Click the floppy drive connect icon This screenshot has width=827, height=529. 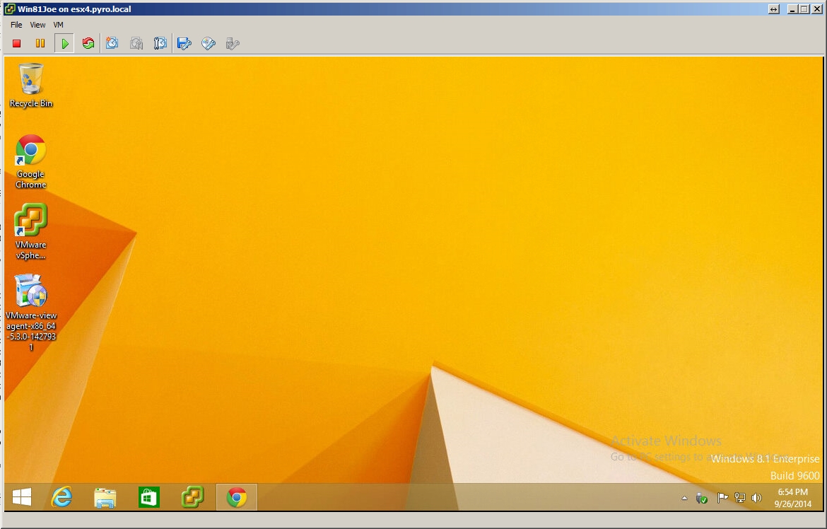pyautogui.click(x=184, y=44)
